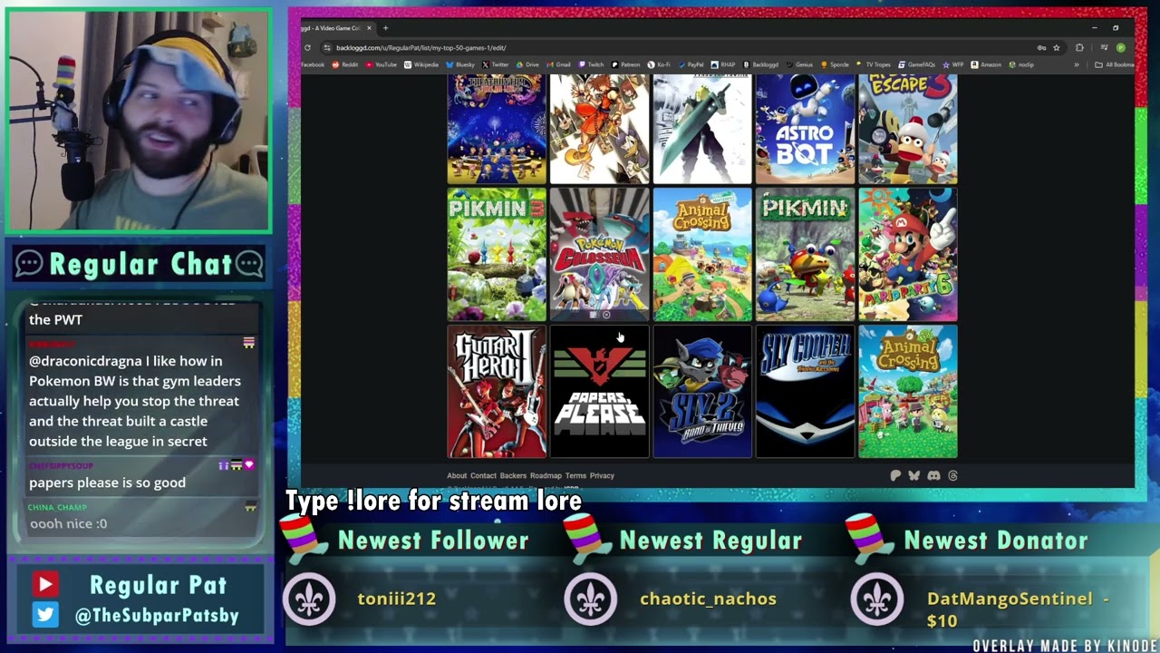Close the Backloggd browser tab

pyautogui.click(x=369, y=28)
